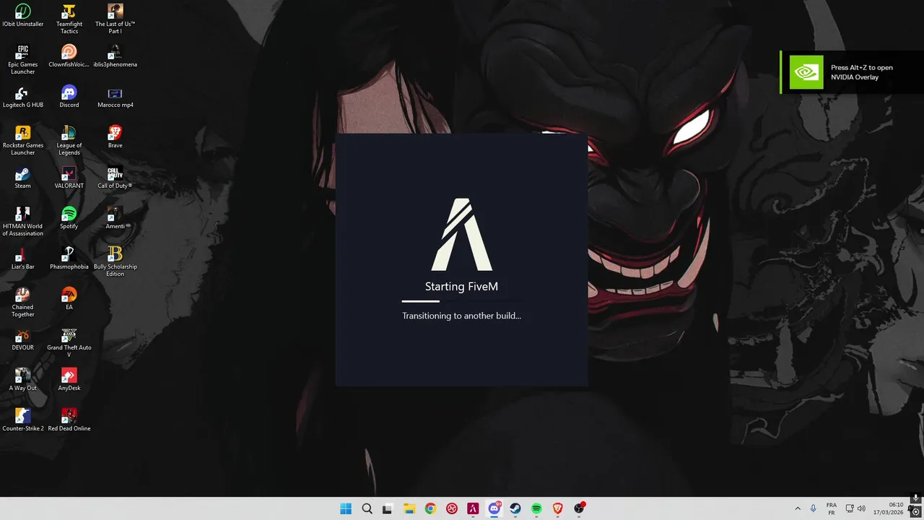Image resolution: width=924 pixels, height=520 pixels.
Task: Open Steam from the taskbar
Action: click(515, 508)
